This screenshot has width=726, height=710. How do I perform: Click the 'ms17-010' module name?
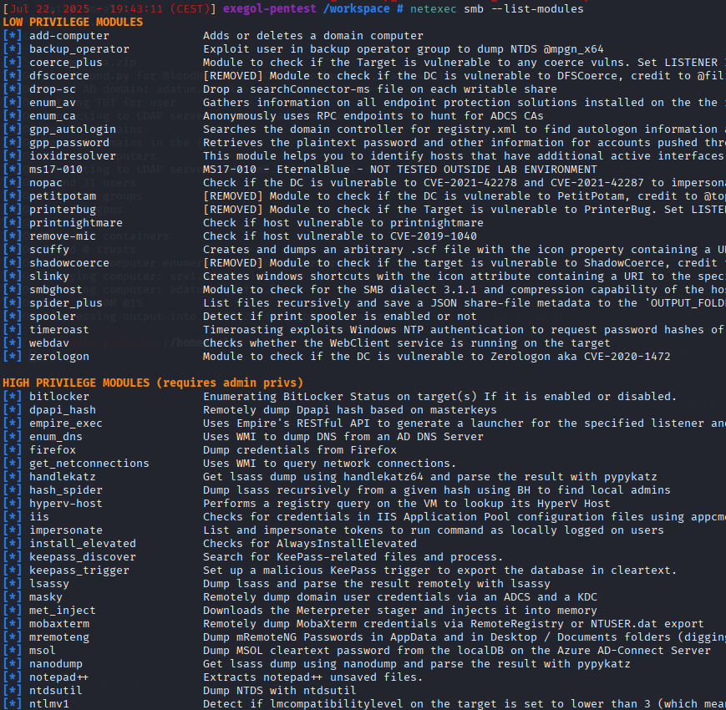(x=56, y=170)
